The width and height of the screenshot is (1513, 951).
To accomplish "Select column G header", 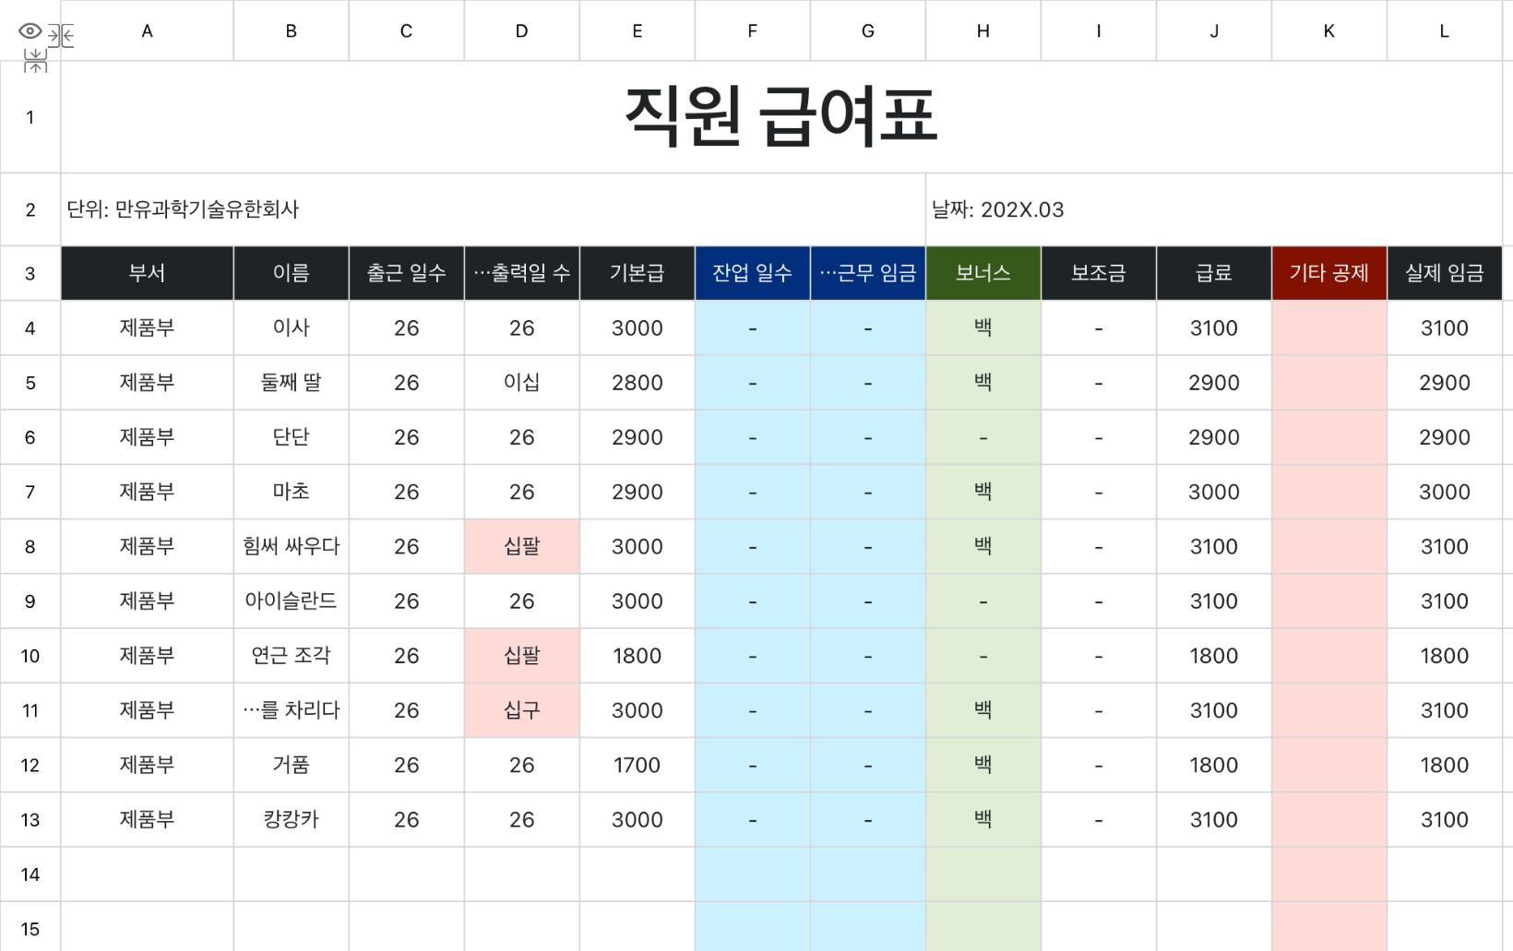I will [x=867, y=30].
